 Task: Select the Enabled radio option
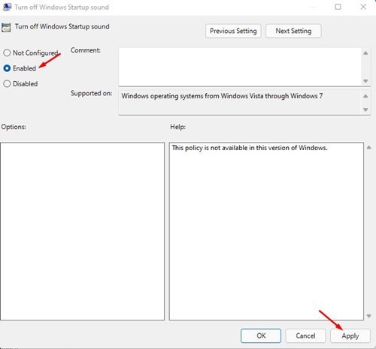[7, 68]
